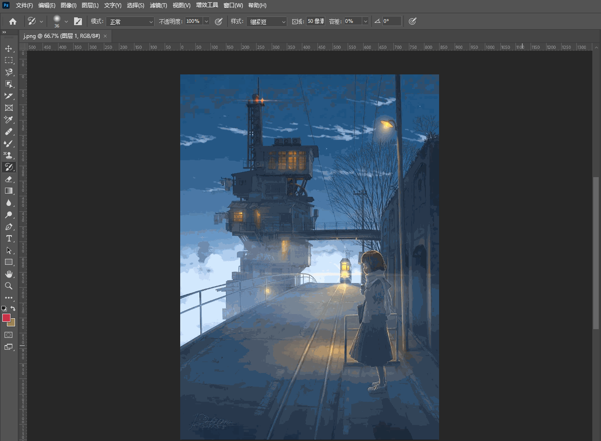
Task: Select the Eyedropper tool
Action: coord(9,120)
